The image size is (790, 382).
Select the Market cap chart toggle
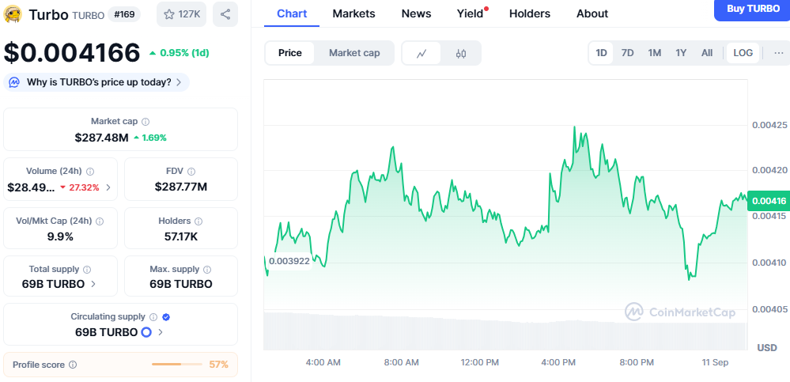pyautogui.click(x=354, y=53)
